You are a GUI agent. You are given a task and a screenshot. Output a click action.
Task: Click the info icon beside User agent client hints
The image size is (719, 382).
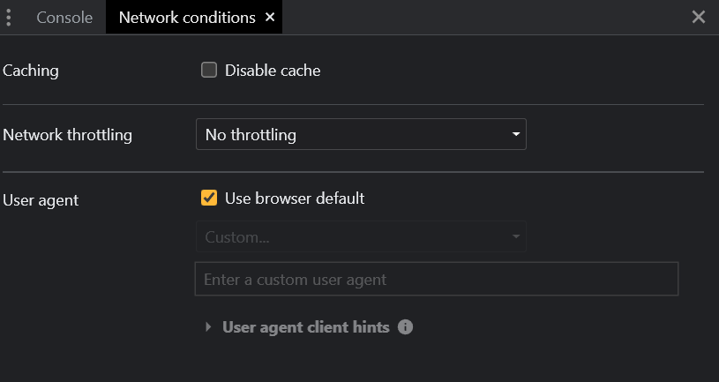click(405, 327)
